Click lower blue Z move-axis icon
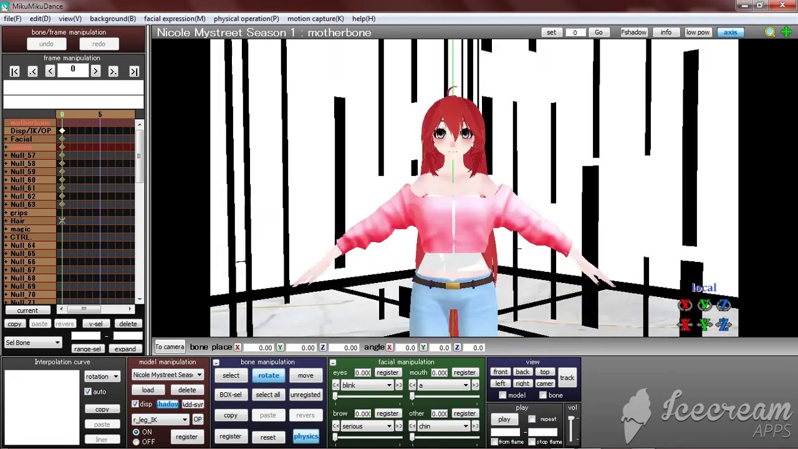The image size is (798, 449). pyautogui.click(x=724, y=324)
